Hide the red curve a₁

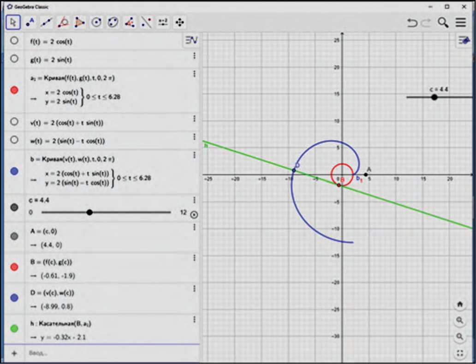click(14, 90)
